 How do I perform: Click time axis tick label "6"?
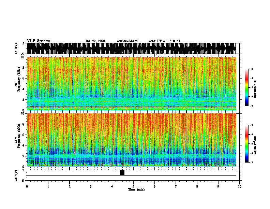point(155,186)
